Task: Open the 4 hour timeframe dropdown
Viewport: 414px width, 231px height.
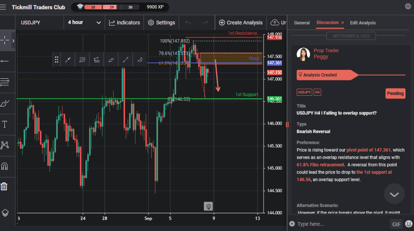Action: click(84, 23)
